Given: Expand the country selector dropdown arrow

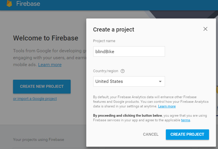Looking at the screenshot, I should point(160,81).
